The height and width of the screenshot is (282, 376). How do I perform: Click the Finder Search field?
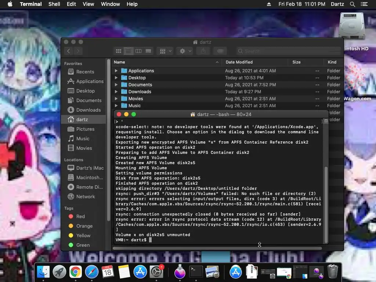pos(289,51)
